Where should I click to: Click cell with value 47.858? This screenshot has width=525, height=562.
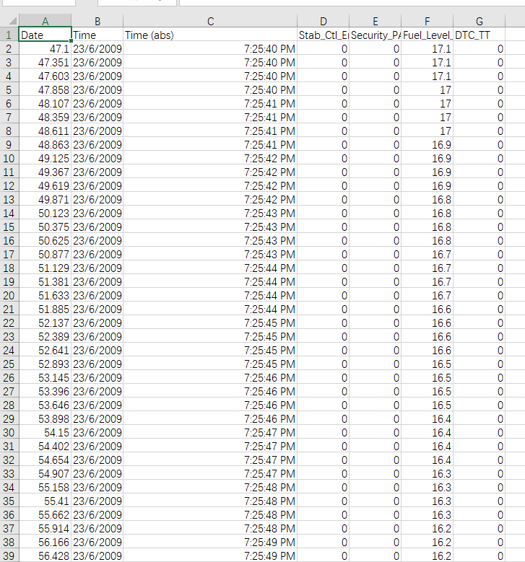coord(45,89)
